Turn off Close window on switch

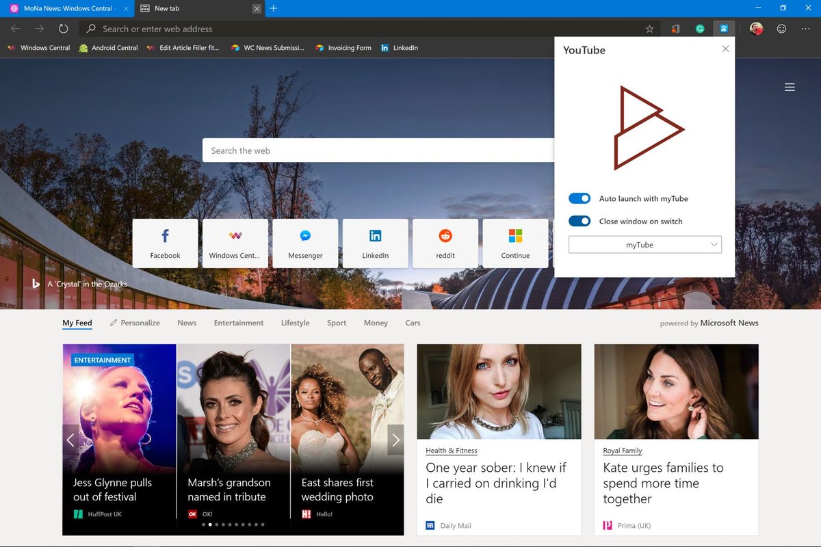[x=579, y=221]
